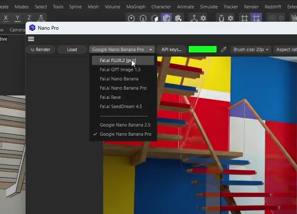Screen dimensions: 297x214
Task: Click the dimmed soft selection icon
Action: (x=272, y=18)
